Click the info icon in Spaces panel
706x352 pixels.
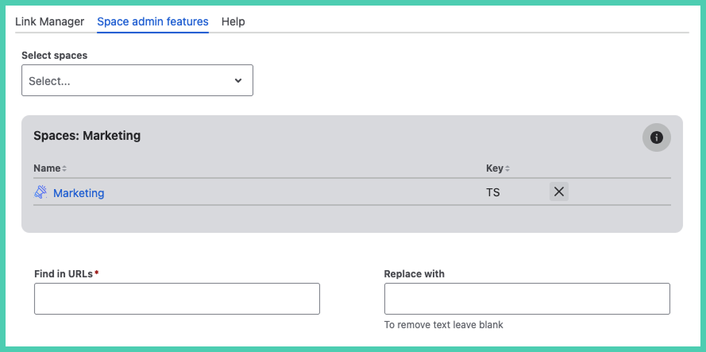657,137
